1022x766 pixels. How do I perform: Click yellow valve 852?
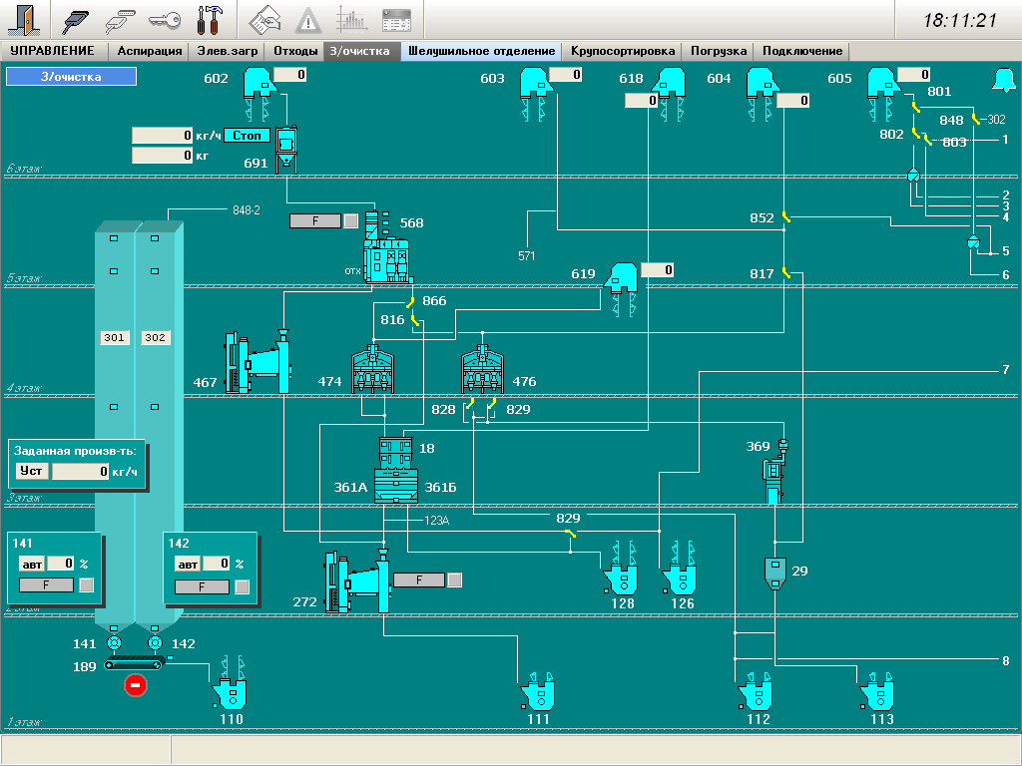pyautogui.click(x=786, y=216)
